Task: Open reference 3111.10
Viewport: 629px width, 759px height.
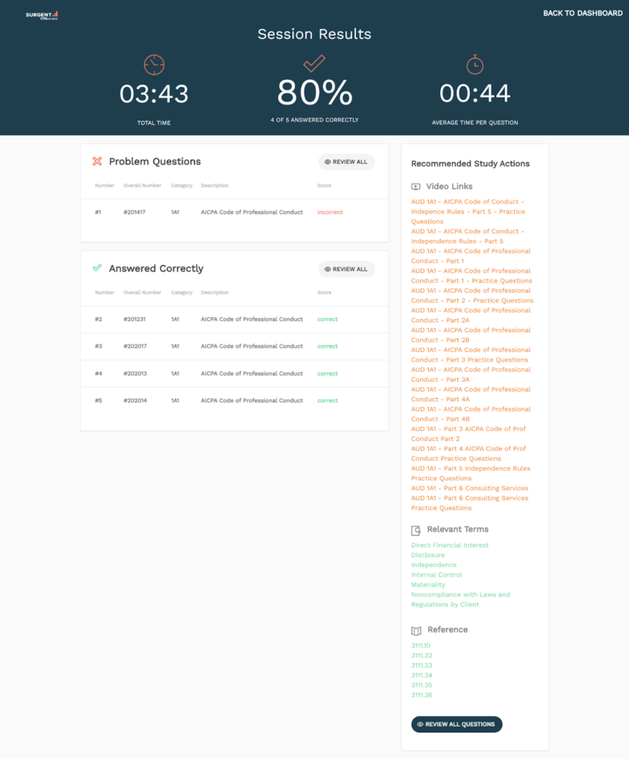Action: pos(421,646)
